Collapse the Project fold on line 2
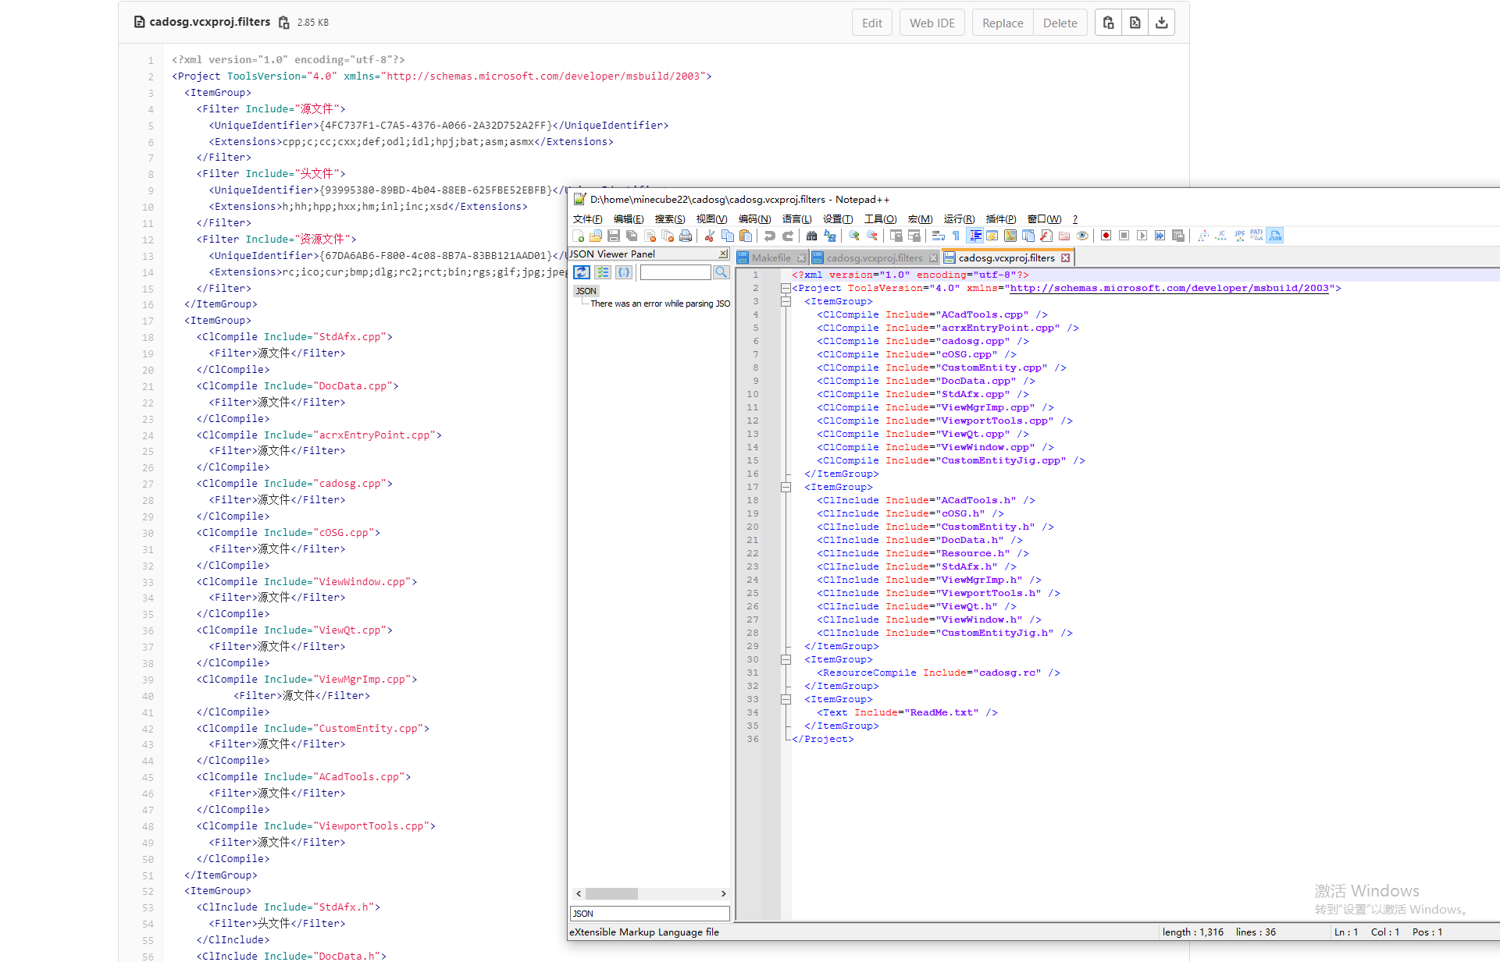 click(786, 289)
